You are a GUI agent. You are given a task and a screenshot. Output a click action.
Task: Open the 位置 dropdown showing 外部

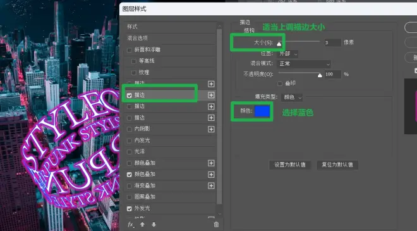[x=288, y=54]
